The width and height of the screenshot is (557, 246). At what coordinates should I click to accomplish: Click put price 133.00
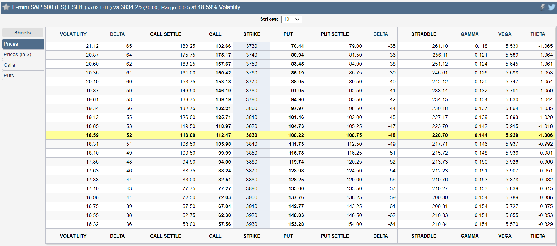click(x=296, y=188)
